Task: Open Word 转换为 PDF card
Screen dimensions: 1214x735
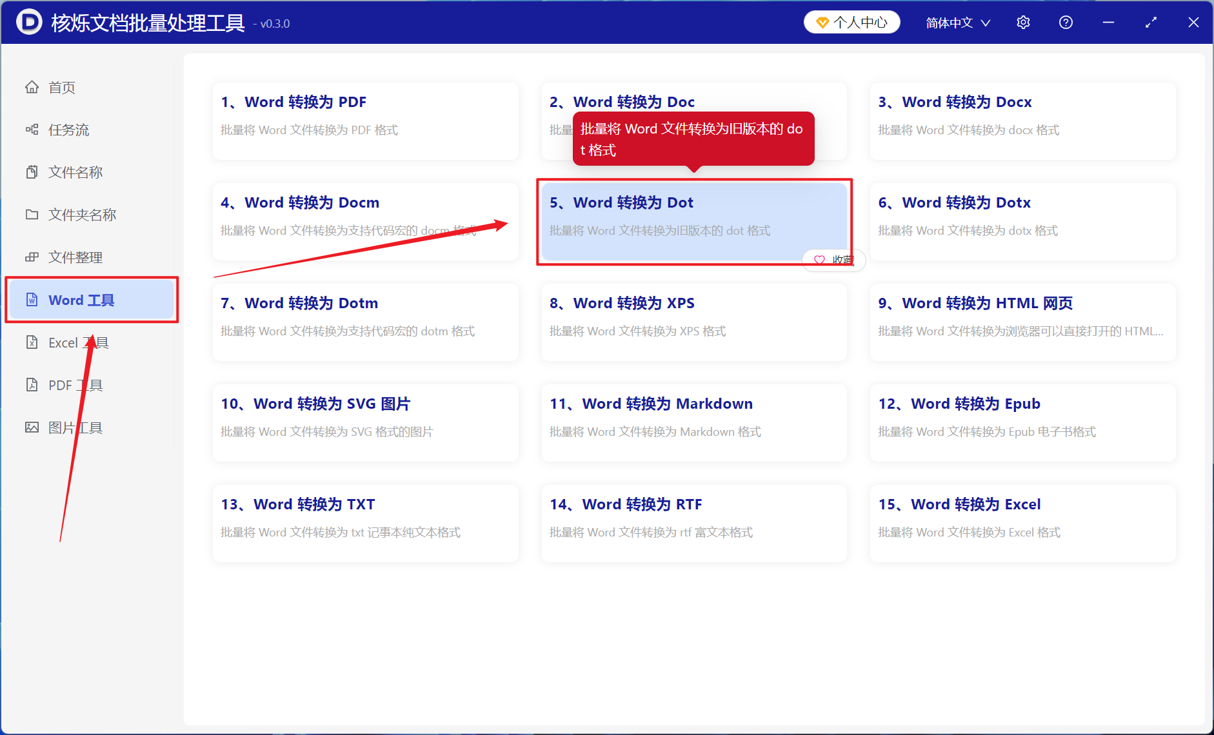Action: tap(366, 121)
